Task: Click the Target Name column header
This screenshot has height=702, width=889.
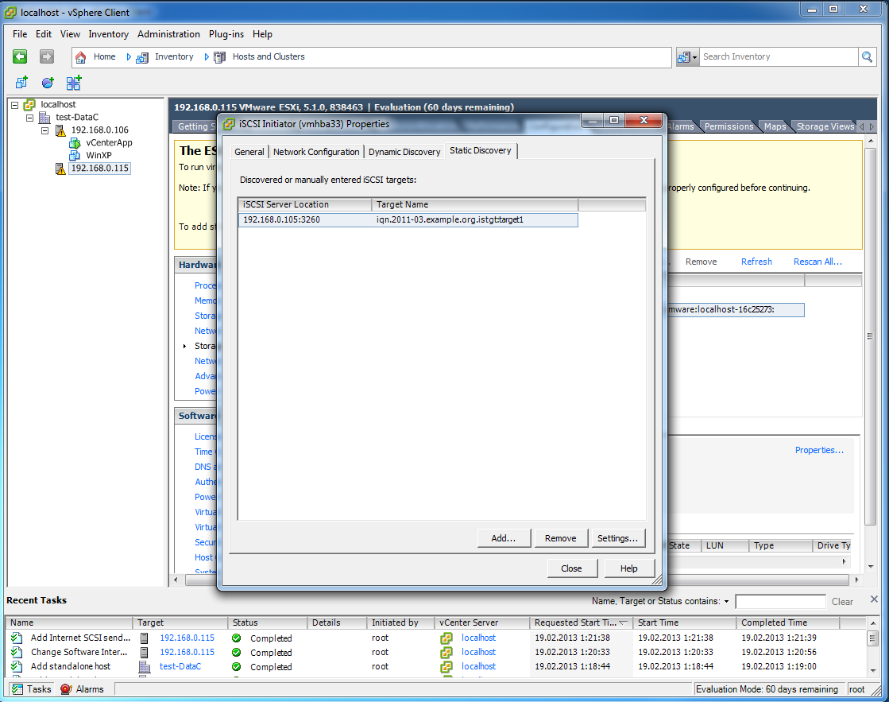Action: (x=474, y=204)
